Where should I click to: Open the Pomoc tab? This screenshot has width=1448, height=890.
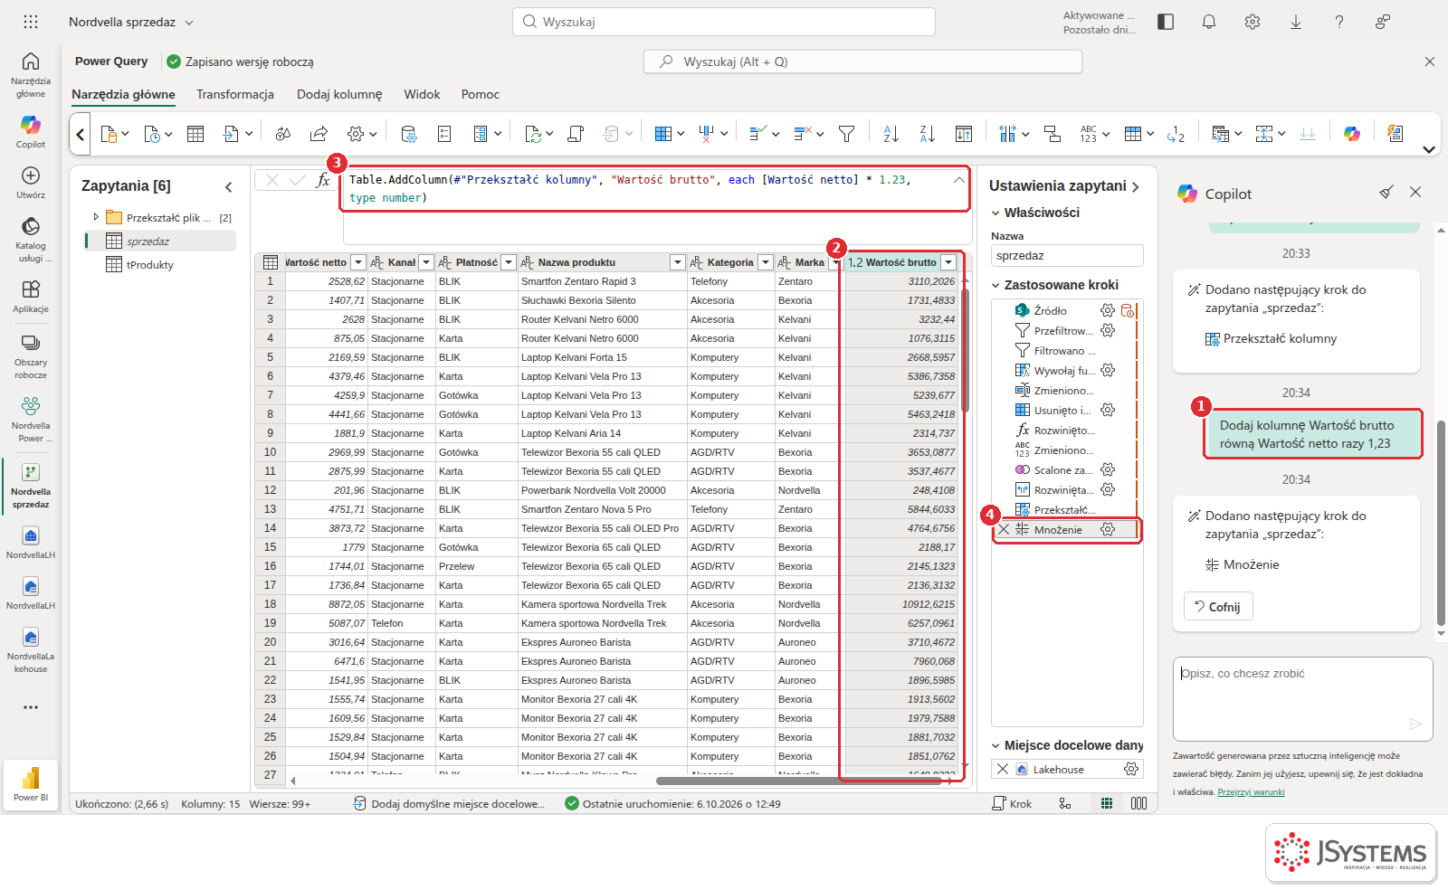(x=481, y=94)
